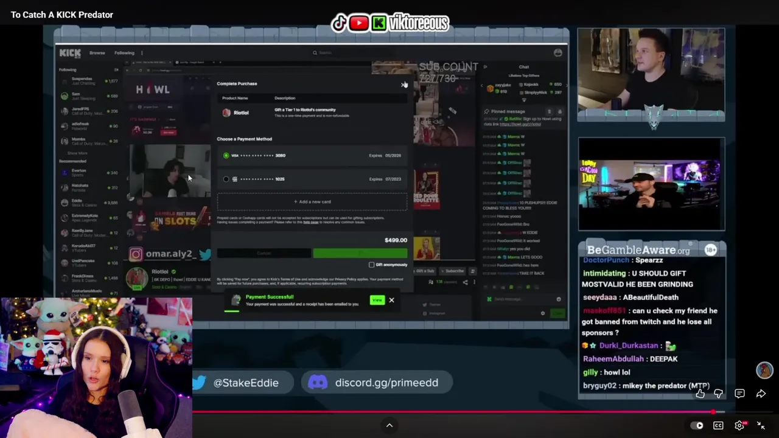Open the chat settings gear
779x438 pixels.
pyautogui.click(x=543, y=313)
